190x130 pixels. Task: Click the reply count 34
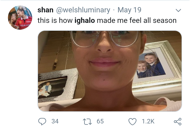click(x=55, y=121)
